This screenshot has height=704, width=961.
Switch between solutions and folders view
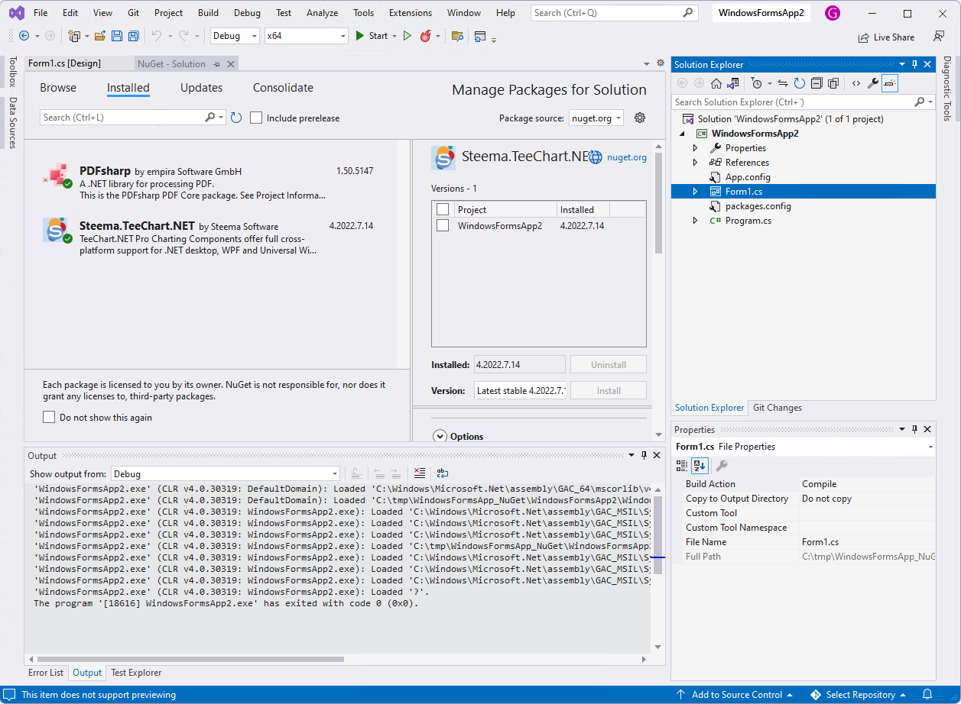[733, 83]
